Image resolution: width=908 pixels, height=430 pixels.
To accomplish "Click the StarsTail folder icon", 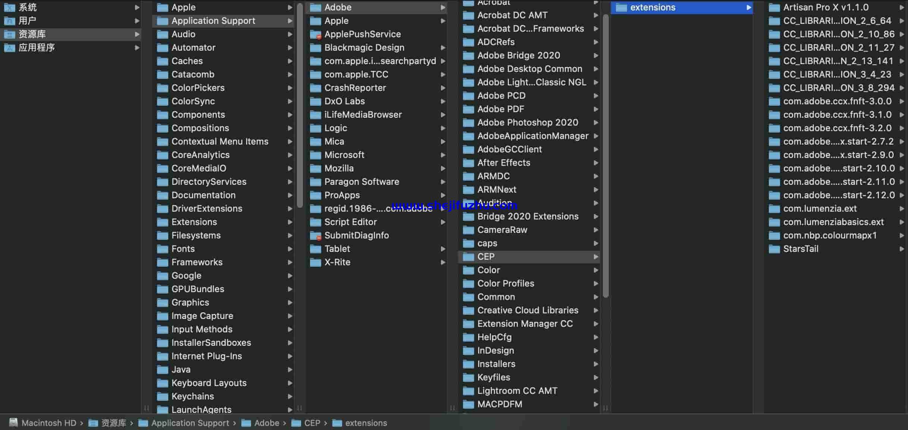I will (774, 249).
